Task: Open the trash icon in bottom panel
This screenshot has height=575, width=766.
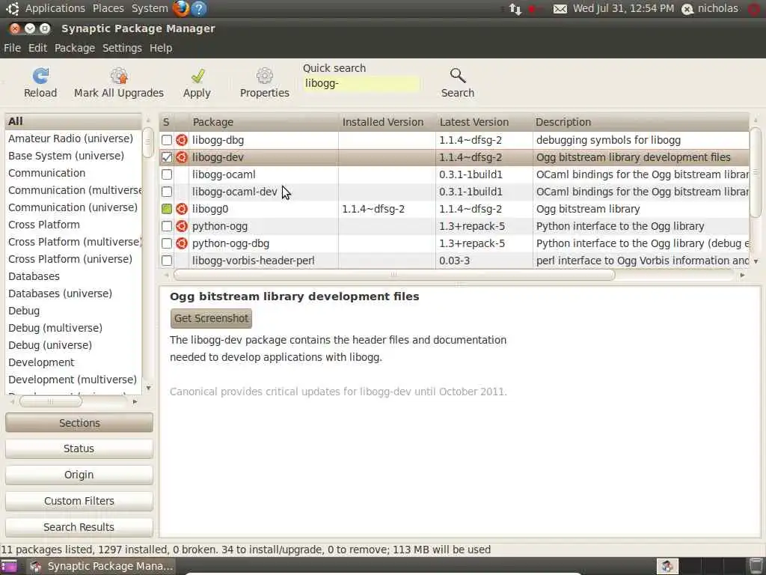Action: [x=756, y=566]
